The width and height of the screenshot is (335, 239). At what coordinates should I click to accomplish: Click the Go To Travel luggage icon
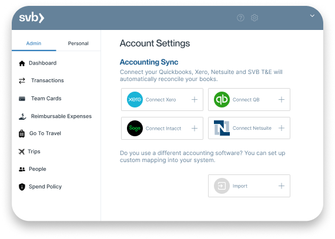(22, 134)
